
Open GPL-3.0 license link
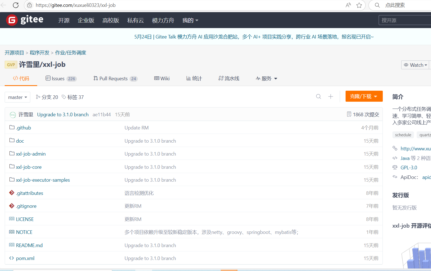(409, 167)
